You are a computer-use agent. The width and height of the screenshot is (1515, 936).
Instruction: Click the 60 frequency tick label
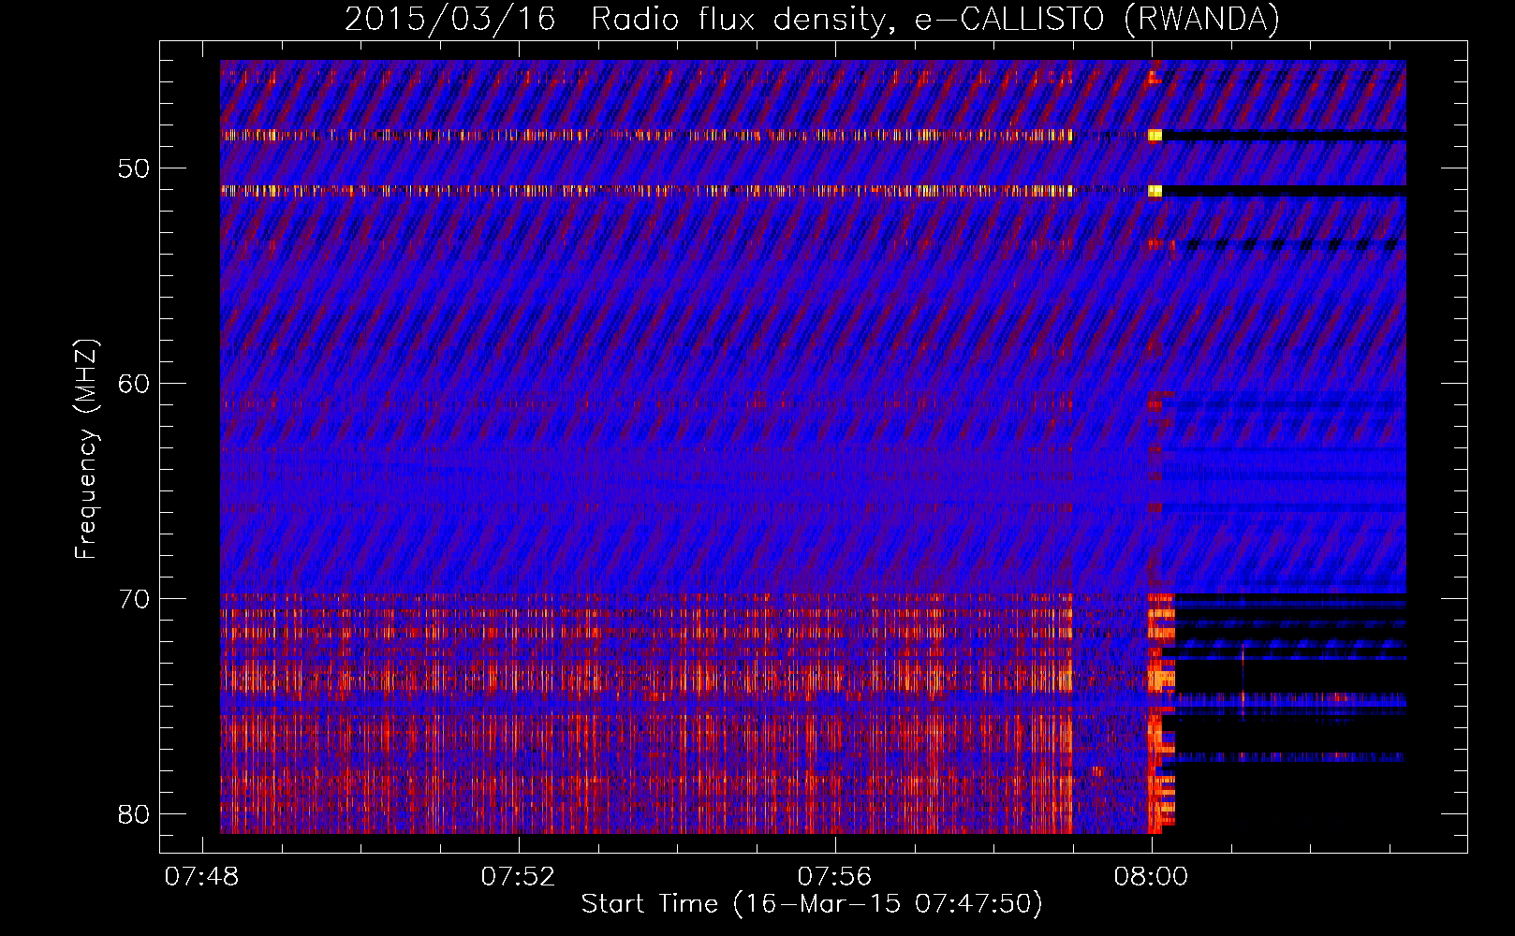134,384
